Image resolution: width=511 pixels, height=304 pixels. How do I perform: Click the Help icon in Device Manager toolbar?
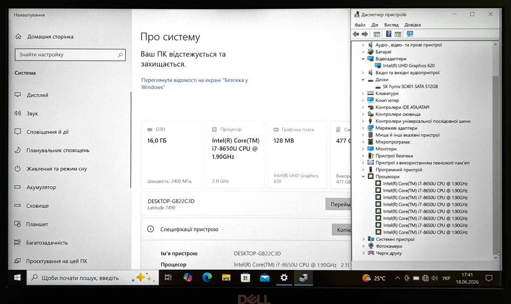point(388,34)
